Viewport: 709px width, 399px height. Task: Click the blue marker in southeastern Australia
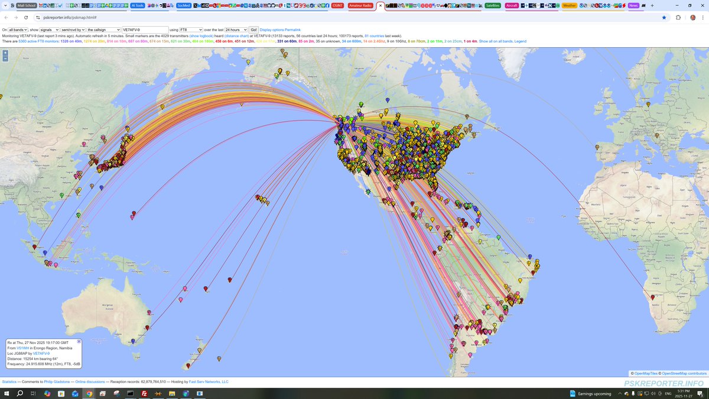click(x=133, y=341)
